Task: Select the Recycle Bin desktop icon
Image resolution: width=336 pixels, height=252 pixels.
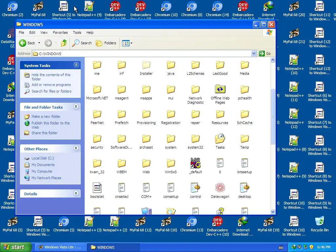Action: (x=320, y=224)
